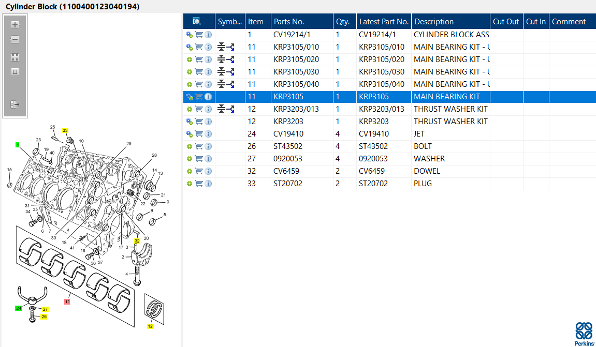
Task: Click green callout 24 on diagram
Action: 18,308
